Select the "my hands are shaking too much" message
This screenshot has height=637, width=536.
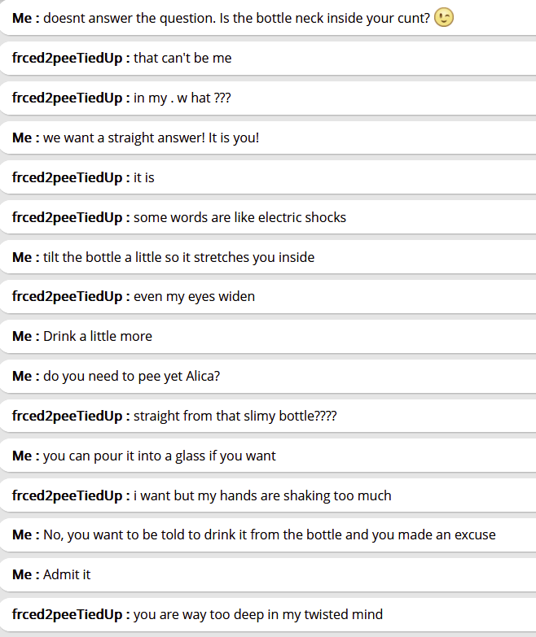click(262, 495)
